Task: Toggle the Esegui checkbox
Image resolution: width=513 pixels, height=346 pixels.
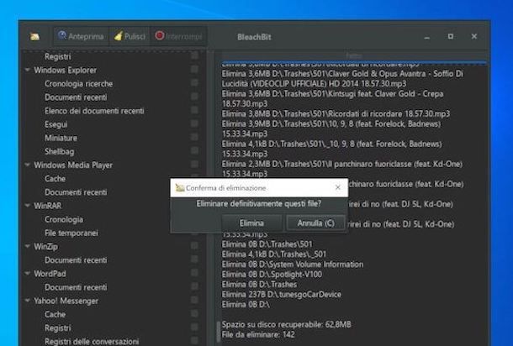Action: (x=194, y=123)
